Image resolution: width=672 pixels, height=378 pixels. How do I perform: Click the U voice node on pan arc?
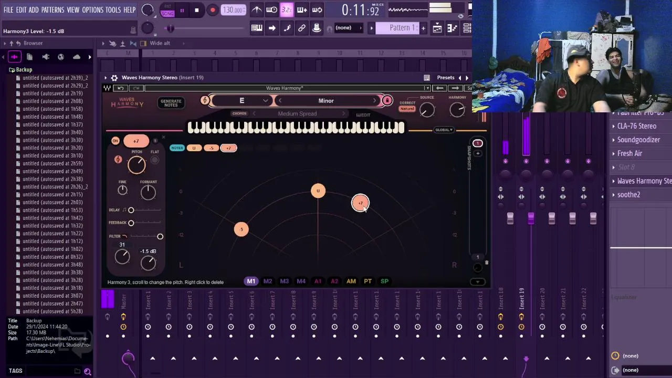[318, 191]
